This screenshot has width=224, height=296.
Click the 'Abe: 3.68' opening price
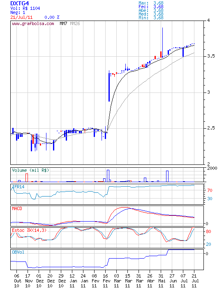pos(151,10)
